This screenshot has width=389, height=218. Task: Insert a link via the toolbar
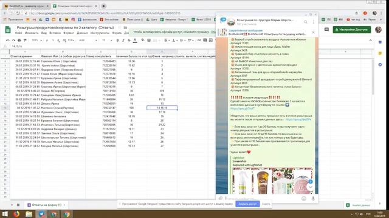[199, 41]
